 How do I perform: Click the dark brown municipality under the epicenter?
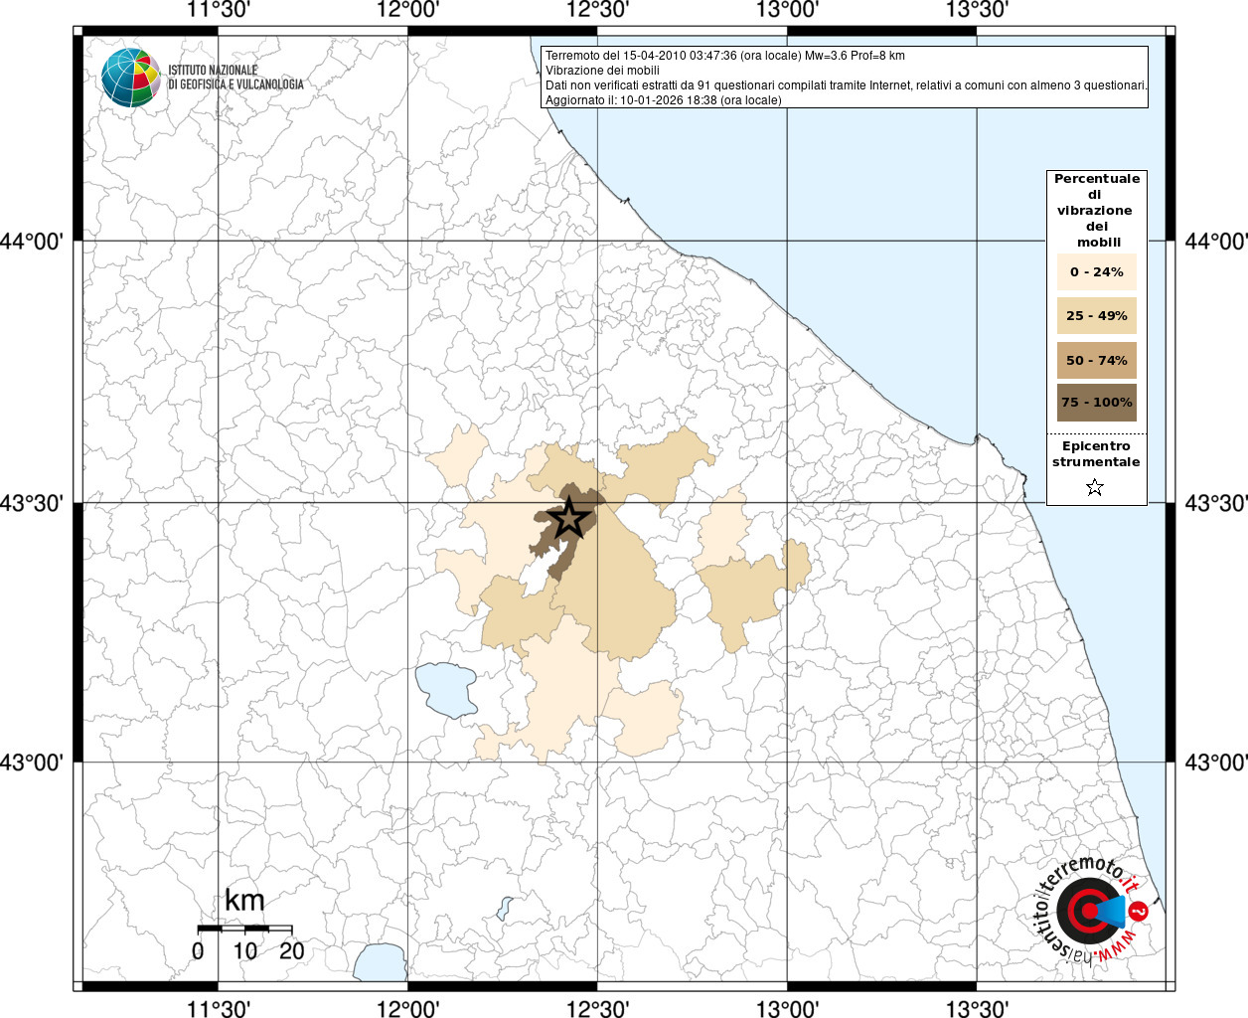[566, 531]
